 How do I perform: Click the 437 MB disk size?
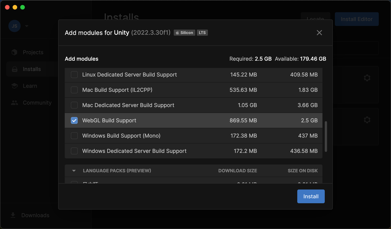pos(308,136)
